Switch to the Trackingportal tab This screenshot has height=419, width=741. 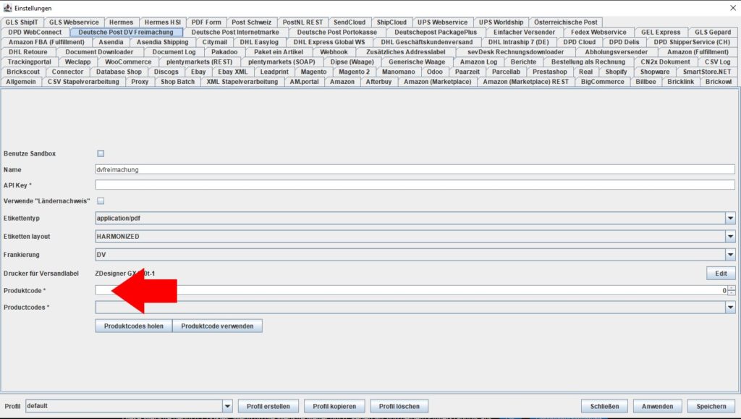coord(29,62)
